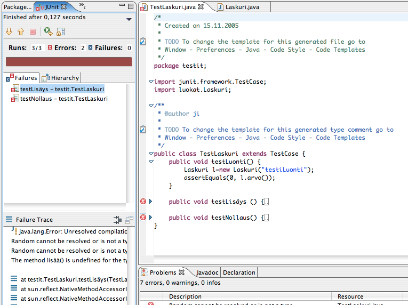This screenshot has width=408, height=305.
Task: Close the Problems view tab
Action: (182, 272)
